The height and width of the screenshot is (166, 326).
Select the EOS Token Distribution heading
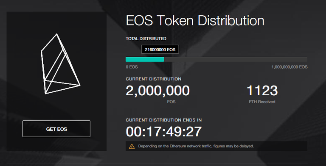(x=195, y=21)
